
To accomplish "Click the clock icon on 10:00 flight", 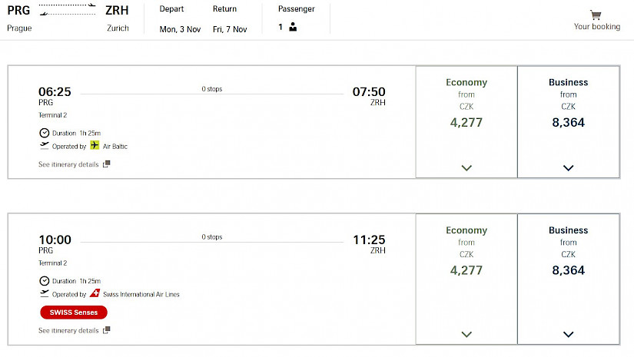I will (45, 281).
